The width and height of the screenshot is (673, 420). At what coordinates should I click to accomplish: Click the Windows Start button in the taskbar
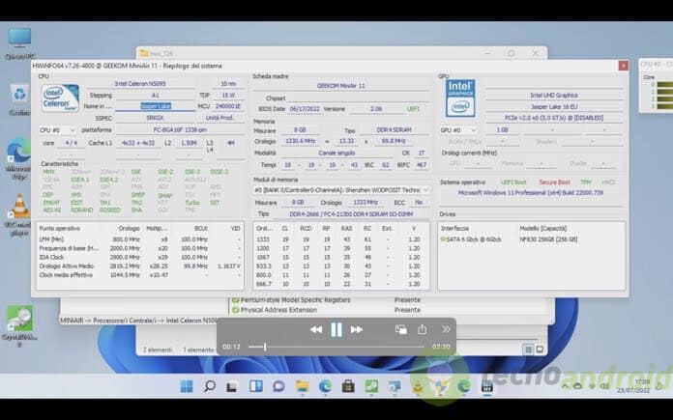coord(187,386)
